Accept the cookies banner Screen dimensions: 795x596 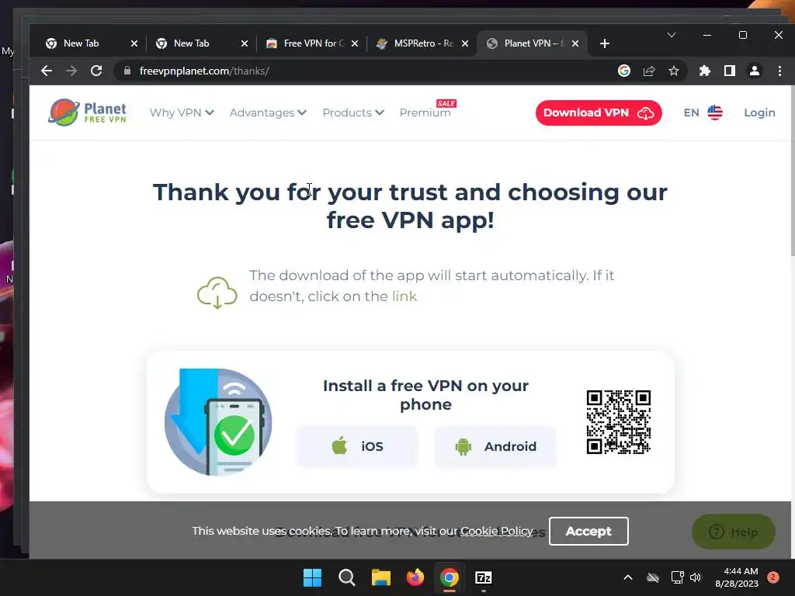point(588,531)
